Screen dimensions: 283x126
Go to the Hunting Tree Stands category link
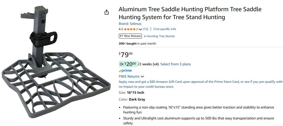159,36
